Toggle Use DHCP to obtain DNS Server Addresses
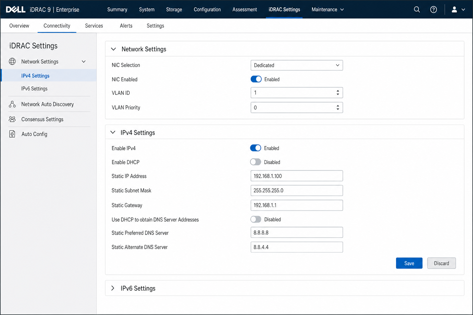This screenshot has height=315, width=473. 256,219
